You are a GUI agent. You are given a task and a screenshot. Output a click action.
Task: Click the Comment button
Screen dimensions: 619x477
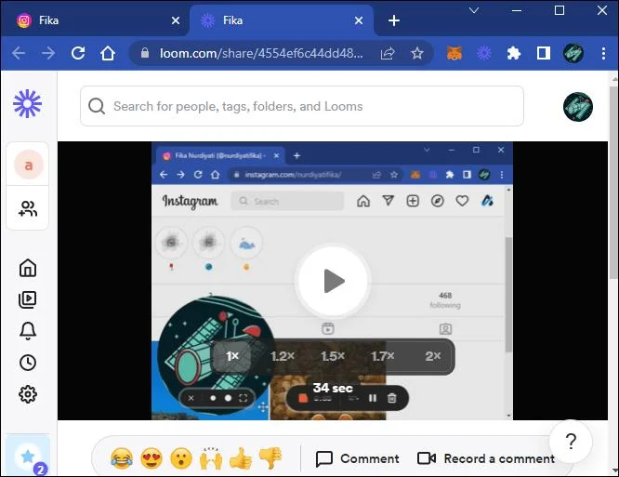coord(358,458)
